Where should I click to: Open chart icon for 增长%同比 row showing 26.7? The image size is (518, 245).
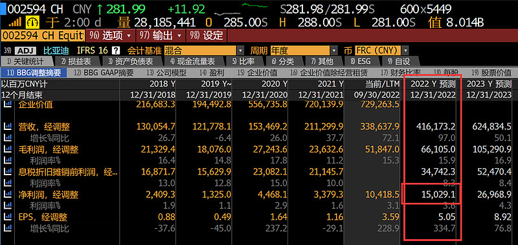(x=8, y=138)
